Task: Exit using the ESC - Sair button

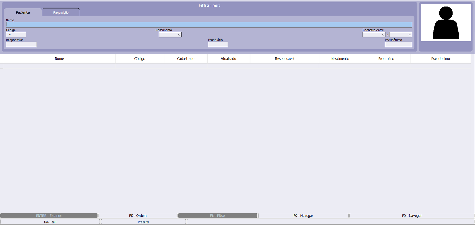Action: [x=50, y=222]
